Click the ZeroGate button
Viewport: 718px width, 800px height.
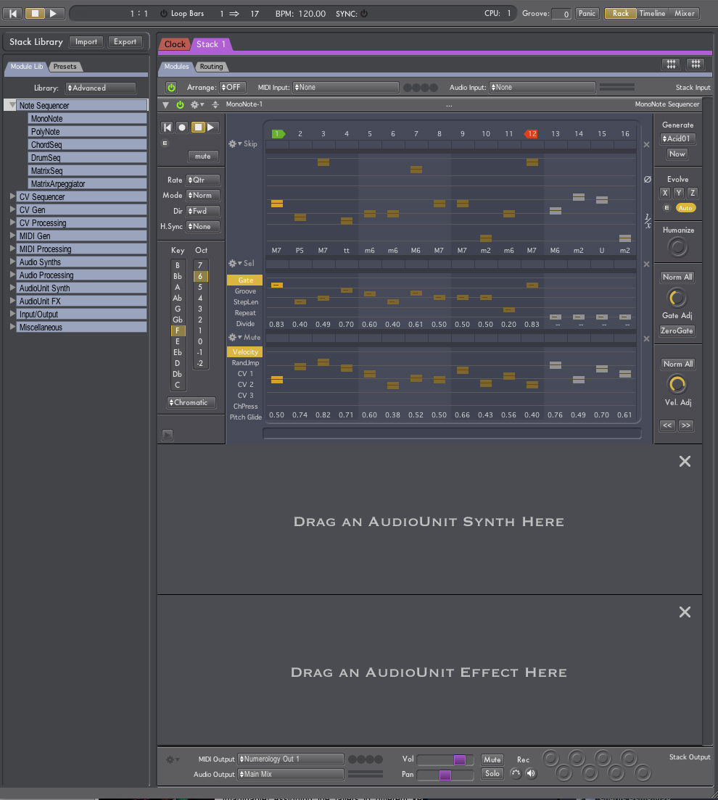(x=677, y=331)
